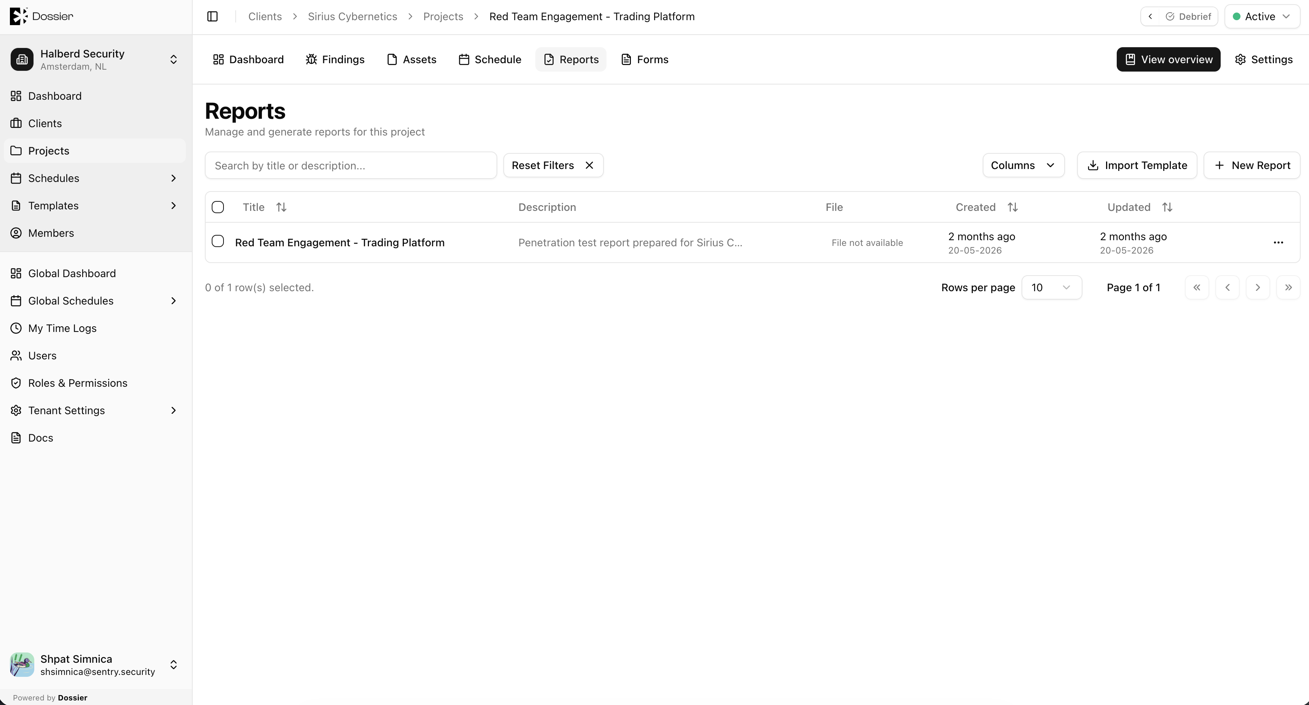Open the Columns dropdown

[x=1023, y=166]
